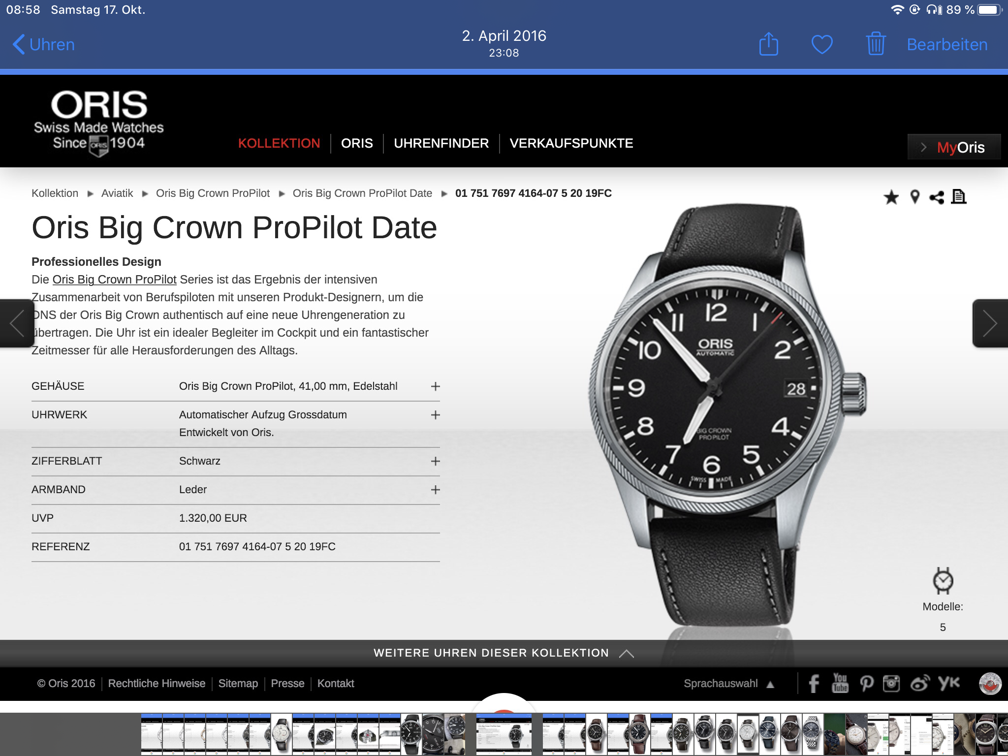This screenshot has width=1008, height=756.
Task: Expand the GEHÄUSE row plus
Action: 435,386
